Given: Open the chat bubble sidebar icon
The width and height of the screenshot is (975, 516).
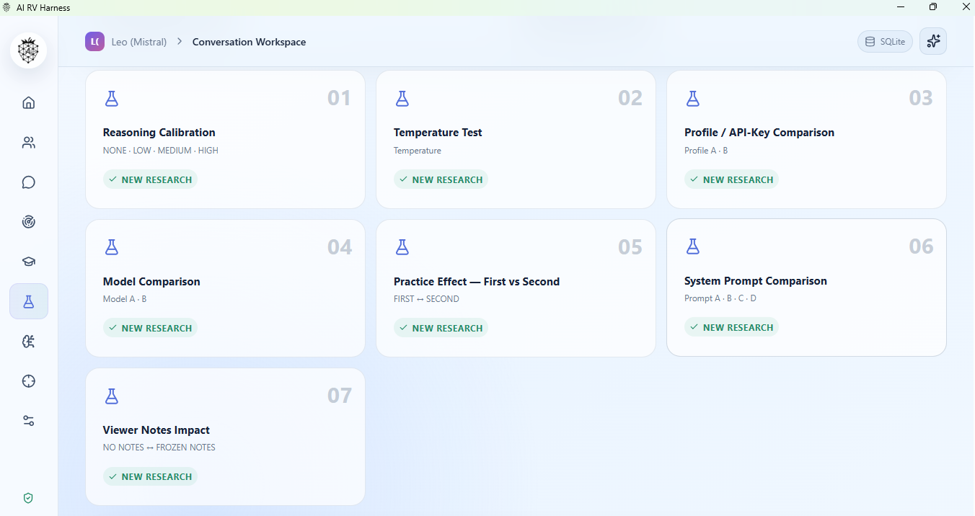Looking at the screenshot, I should [x=29, y=182].
